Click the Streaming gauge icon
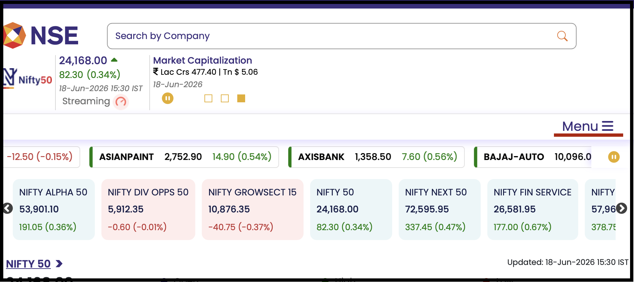 [x=121, y=102]
